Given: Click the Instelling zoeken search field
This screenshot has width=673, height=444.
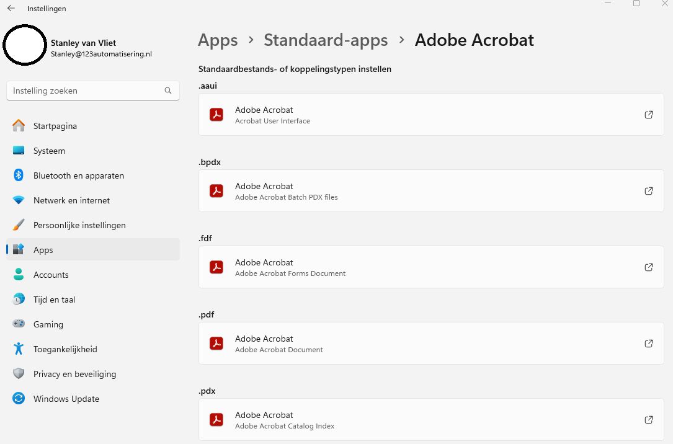Looking at the screenshot, I should coord(87,91).
